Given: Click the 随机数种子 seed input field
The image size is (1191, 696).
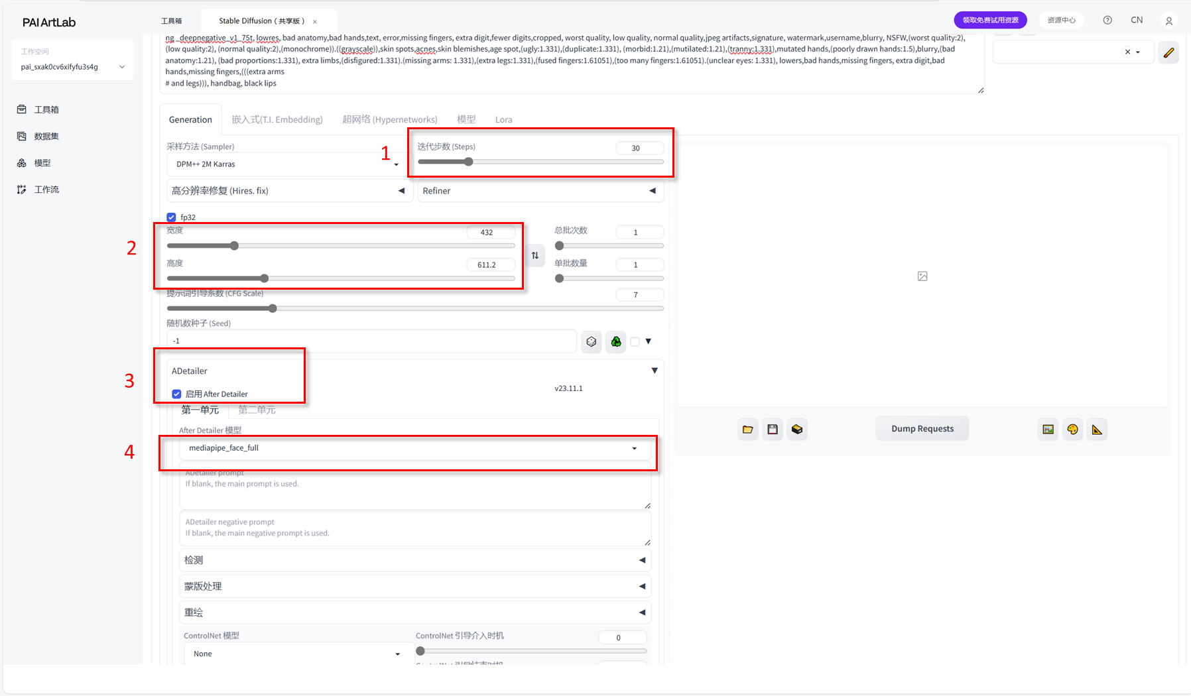Looking at the screenshot, I should tap(372, 341).
